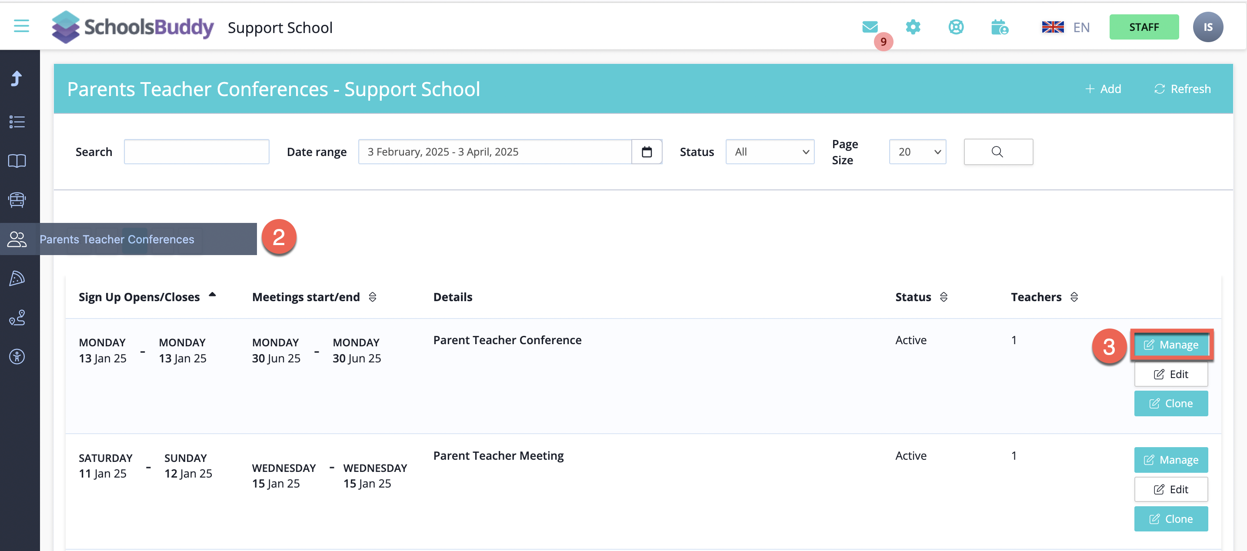The width and height of the screenshot is (1247, 551).
Task: Click the magnifier search button
Action: point(998,152)
